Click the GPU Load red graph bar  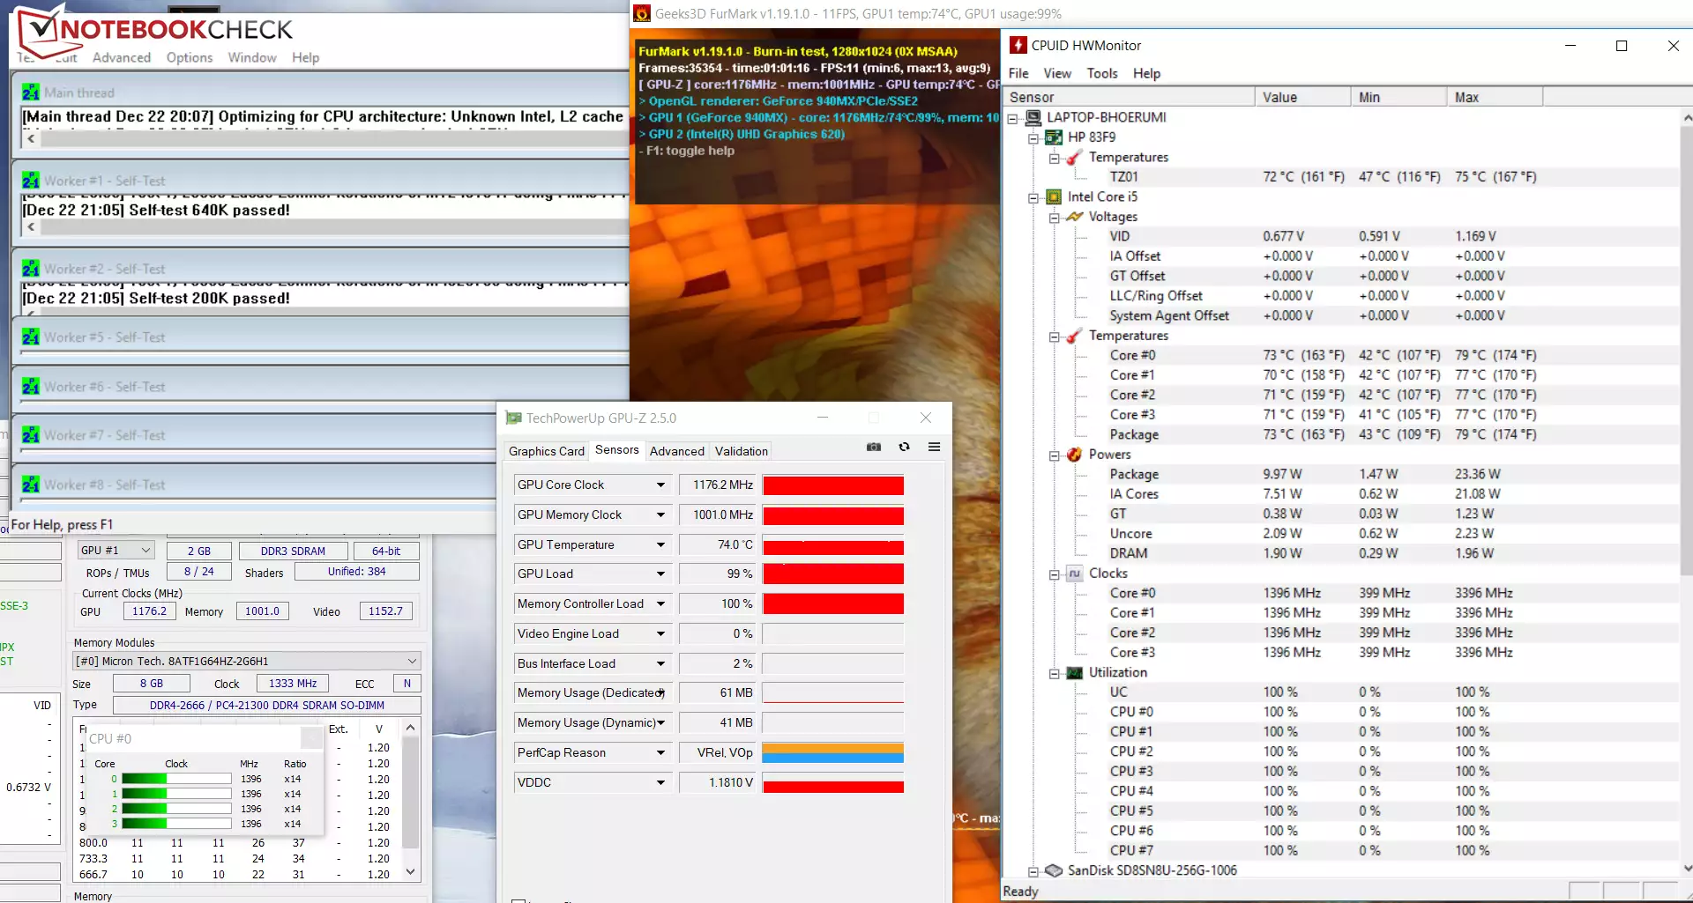coord(832,574)
